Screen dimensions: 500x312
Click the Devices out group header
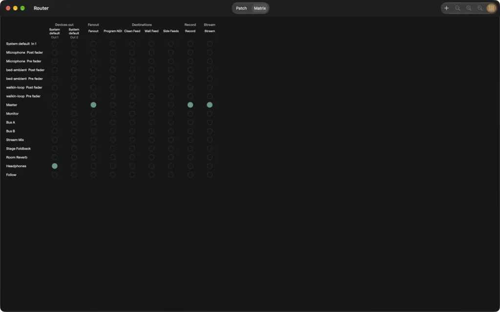point(64,24)
